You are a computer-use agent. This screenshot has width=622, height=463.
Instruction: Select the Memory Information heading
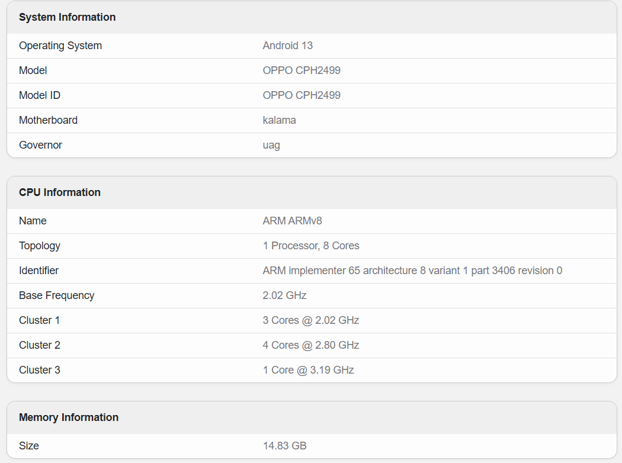tap(69, 417)
